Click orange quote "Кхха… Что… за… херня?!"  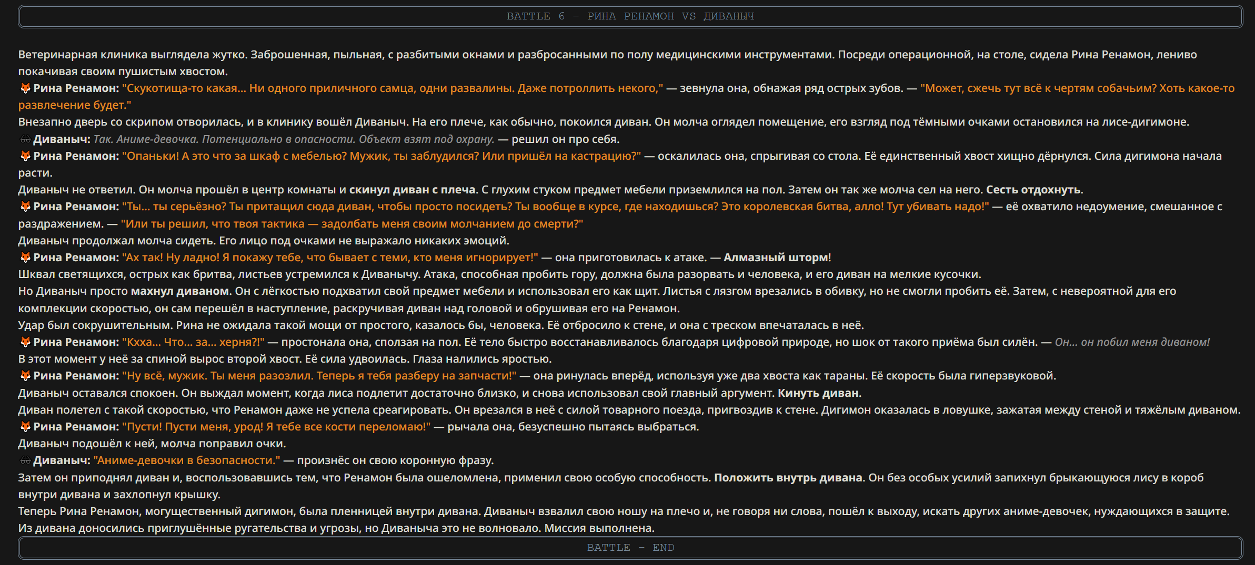(x=193, y=342)
